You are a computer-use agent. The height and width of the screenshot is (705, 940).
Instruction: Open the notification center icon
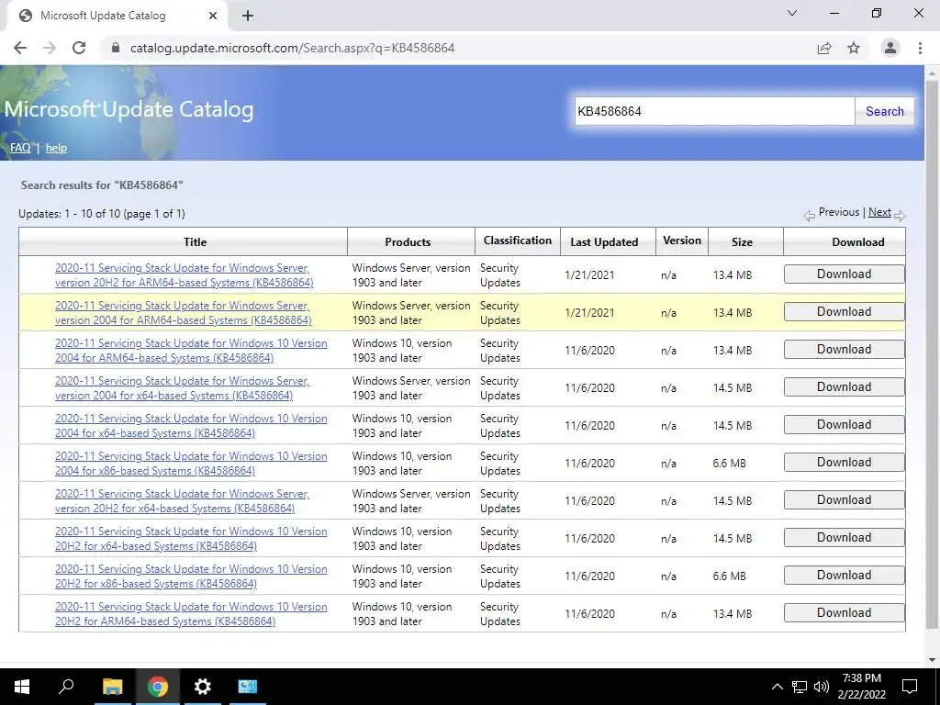(x=910, y=687)
